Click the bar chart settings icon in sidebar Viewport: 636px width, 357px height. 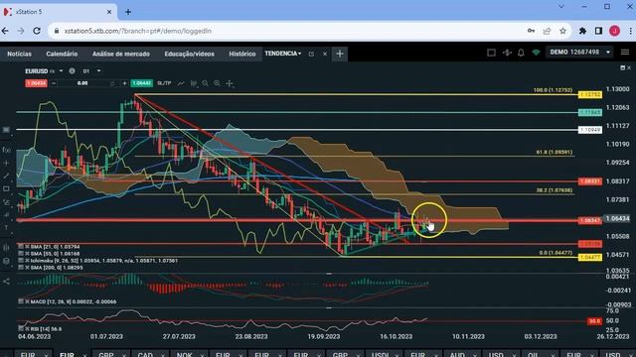coord(6,247)
